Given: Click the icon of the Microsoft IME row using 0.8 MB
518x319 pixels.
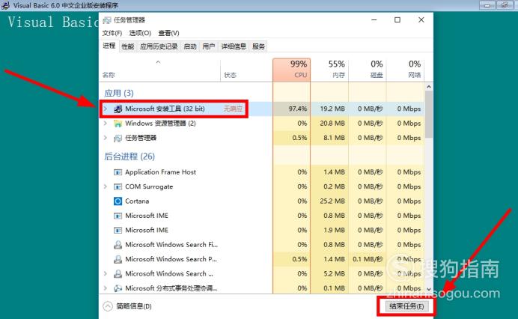Looking at the screenshot, I should [x=118, y=216].
